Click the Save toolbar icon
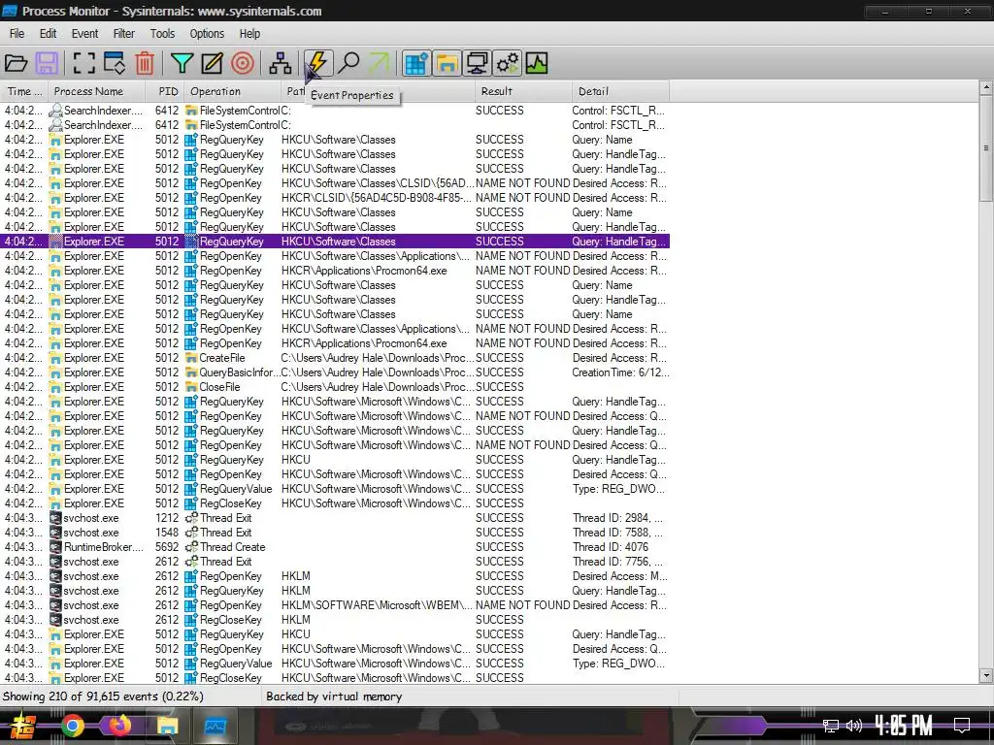This screenshot has width=994, height=745. (47, 63)
